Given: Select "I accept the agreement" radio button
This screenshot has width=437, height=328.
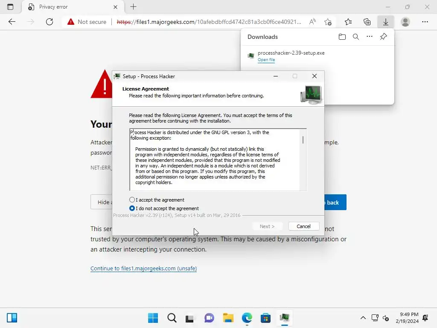Looking at the screenshot, I should [132, 200].
